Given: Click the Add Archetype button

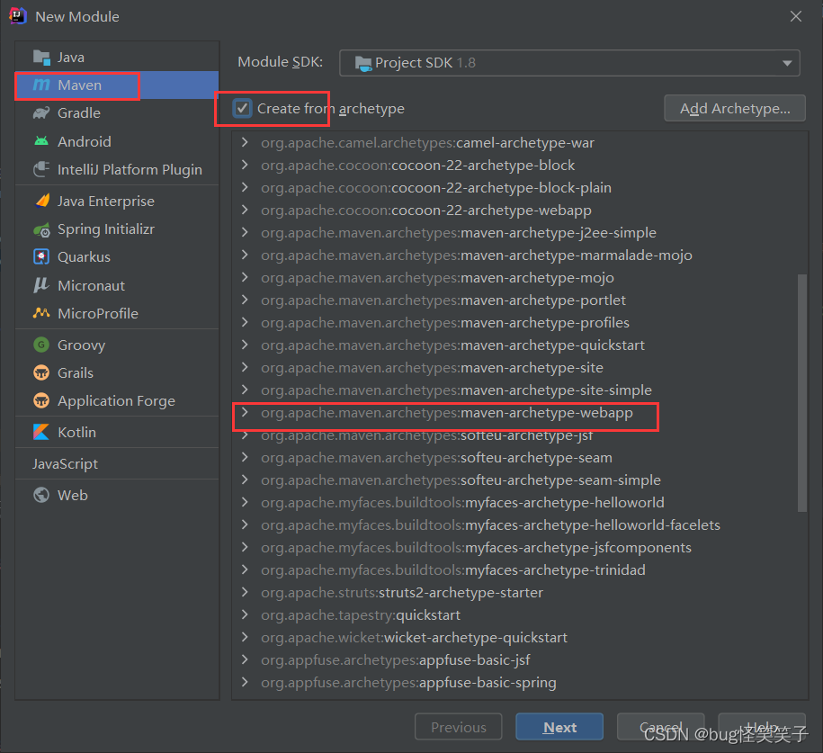Looking at the screenshot, I should point(735,108).
